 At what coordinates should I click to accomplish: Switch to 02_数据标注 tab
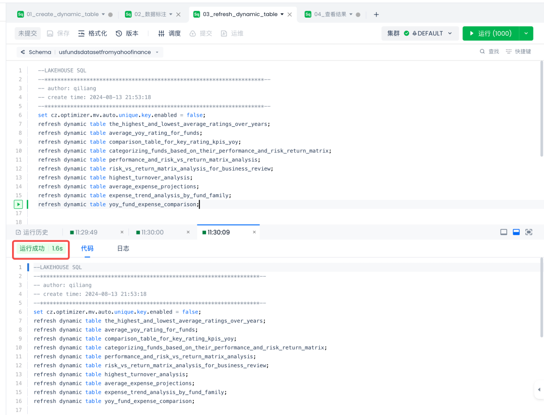150,14
